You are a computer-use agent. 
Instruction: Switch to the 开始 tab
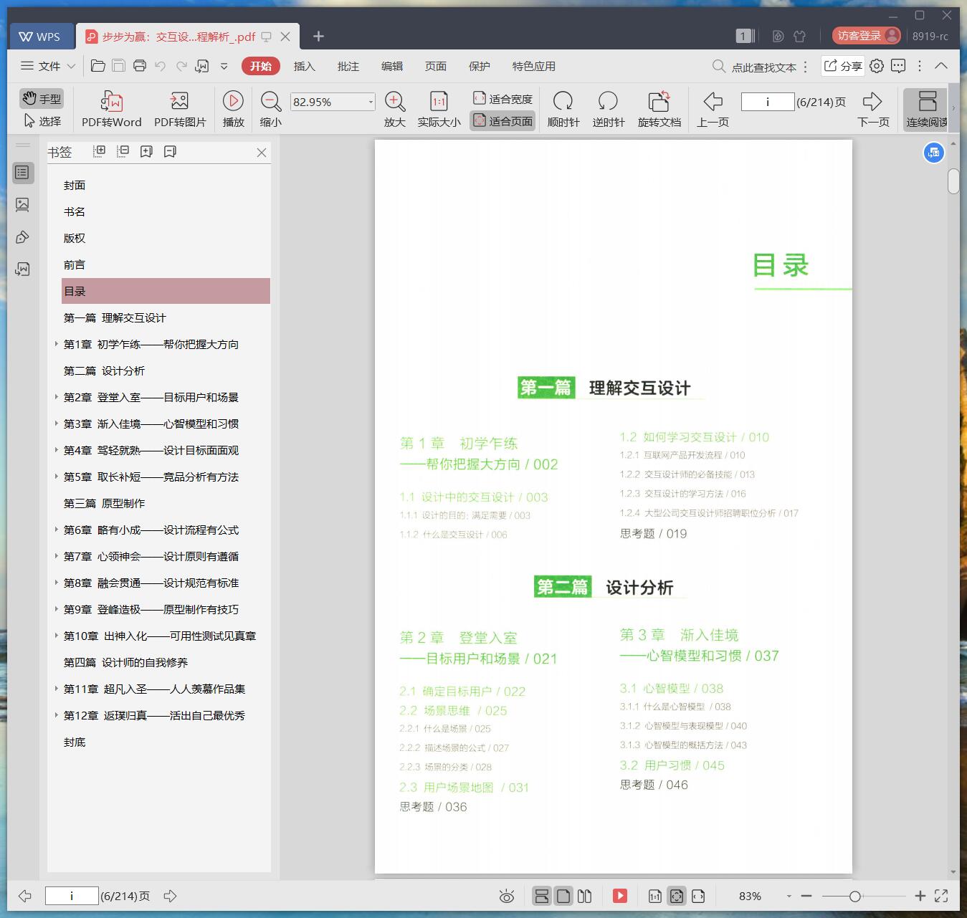[x=261, y=66]
